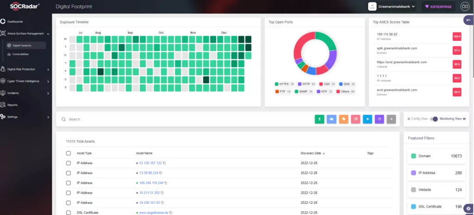Viewport: 474px width, 215px height.
Task: Click the circular help icon at bottom right
Action: click(468, 209)
